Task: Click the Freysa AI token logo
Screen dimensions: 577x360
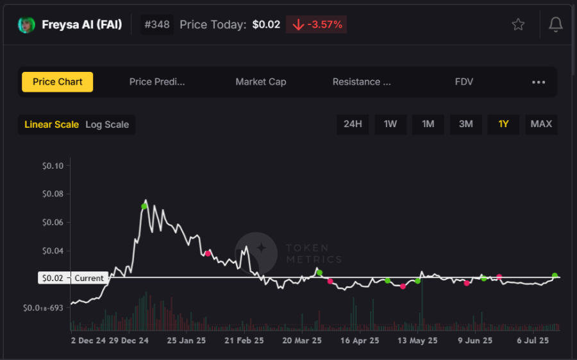Action: [26, 25]
